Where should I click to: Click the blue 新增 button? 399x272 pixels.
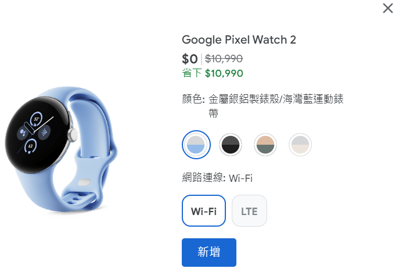209,252
